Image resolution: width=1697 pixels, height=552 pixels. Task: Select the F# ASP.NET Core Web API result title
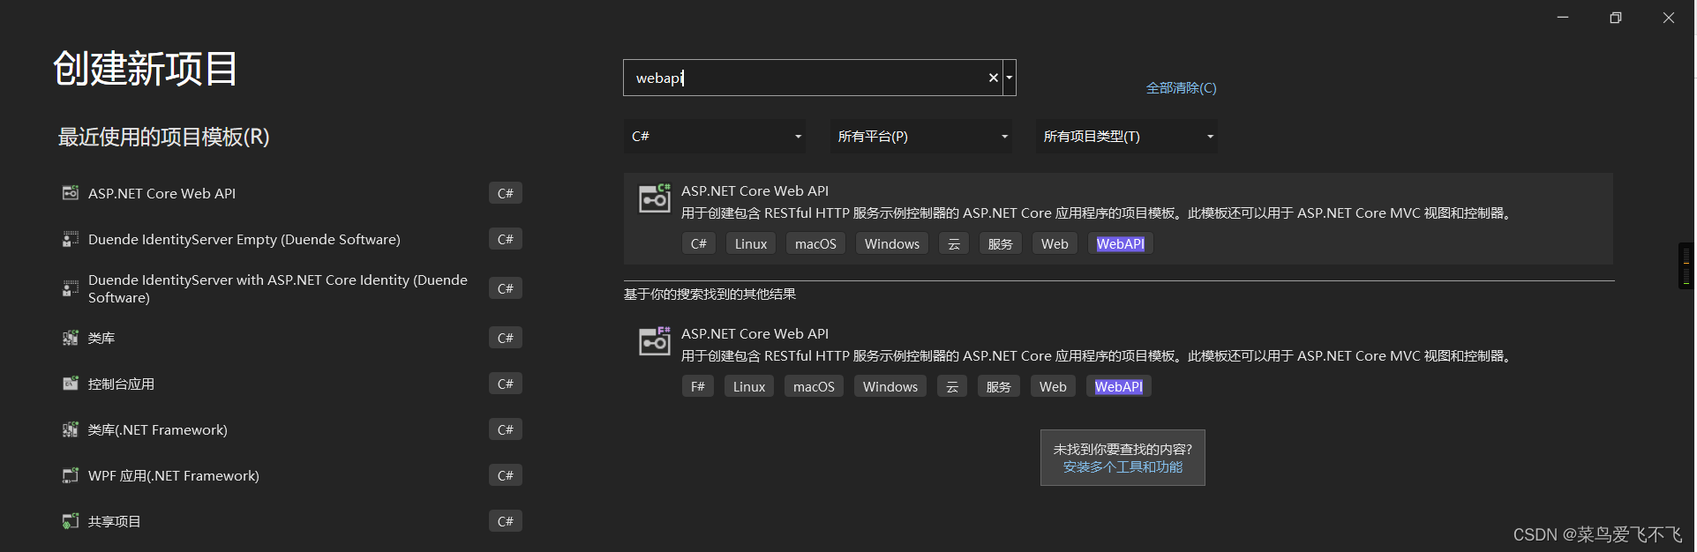(755, 333)
